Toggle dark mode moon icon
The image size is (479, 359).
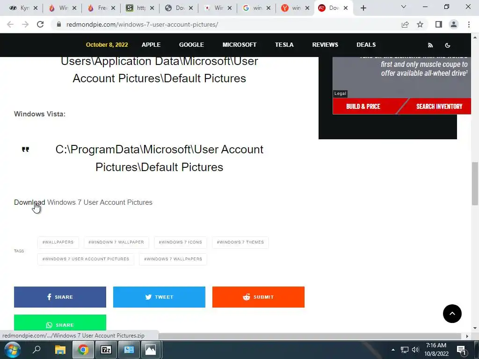click(448, 45)
